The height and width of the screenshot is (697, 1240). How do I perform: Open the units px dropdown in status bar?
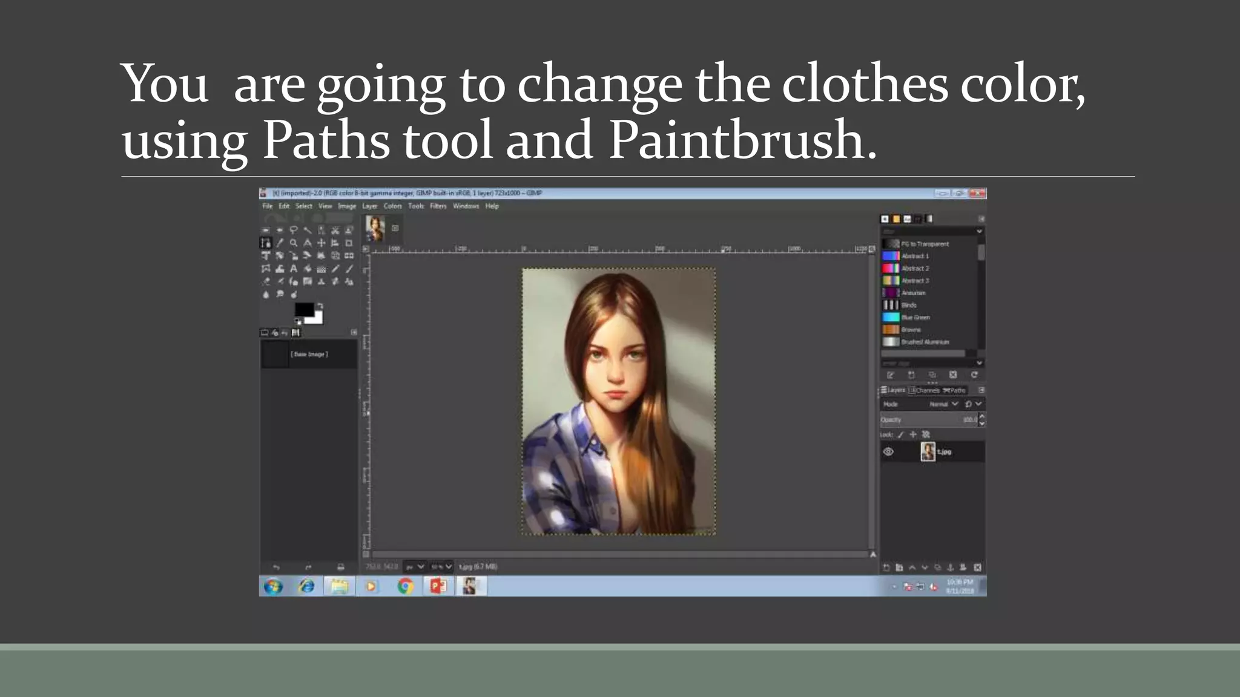415,567
